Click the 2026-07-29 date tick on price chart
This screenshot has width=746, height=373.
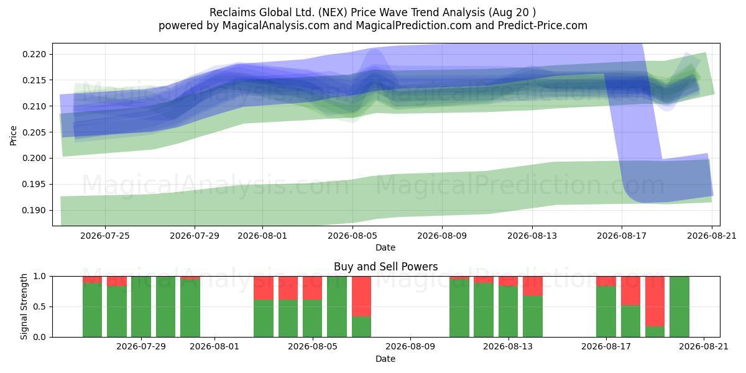pyautogui.click(x=195, y=236)
